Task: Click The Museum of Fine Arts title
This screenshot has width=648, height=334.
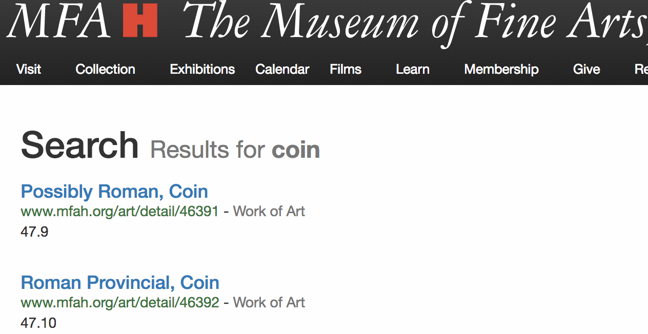Action: click(414, 23)
